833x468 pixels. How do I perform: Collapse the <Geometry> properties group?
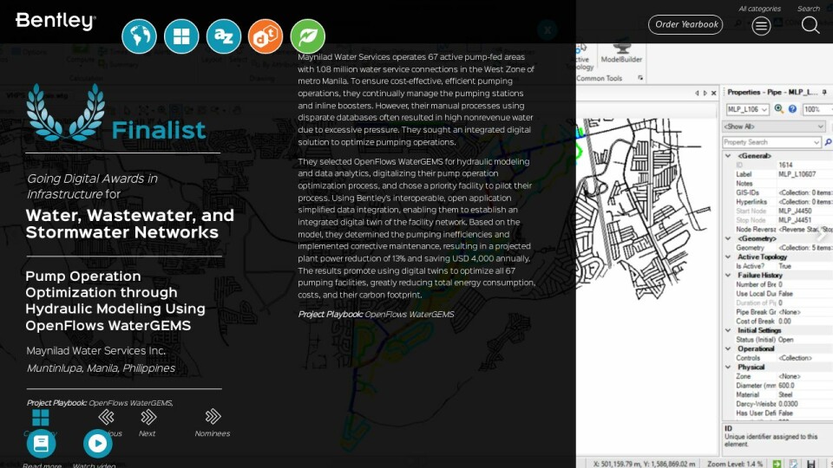pos(728,239)
